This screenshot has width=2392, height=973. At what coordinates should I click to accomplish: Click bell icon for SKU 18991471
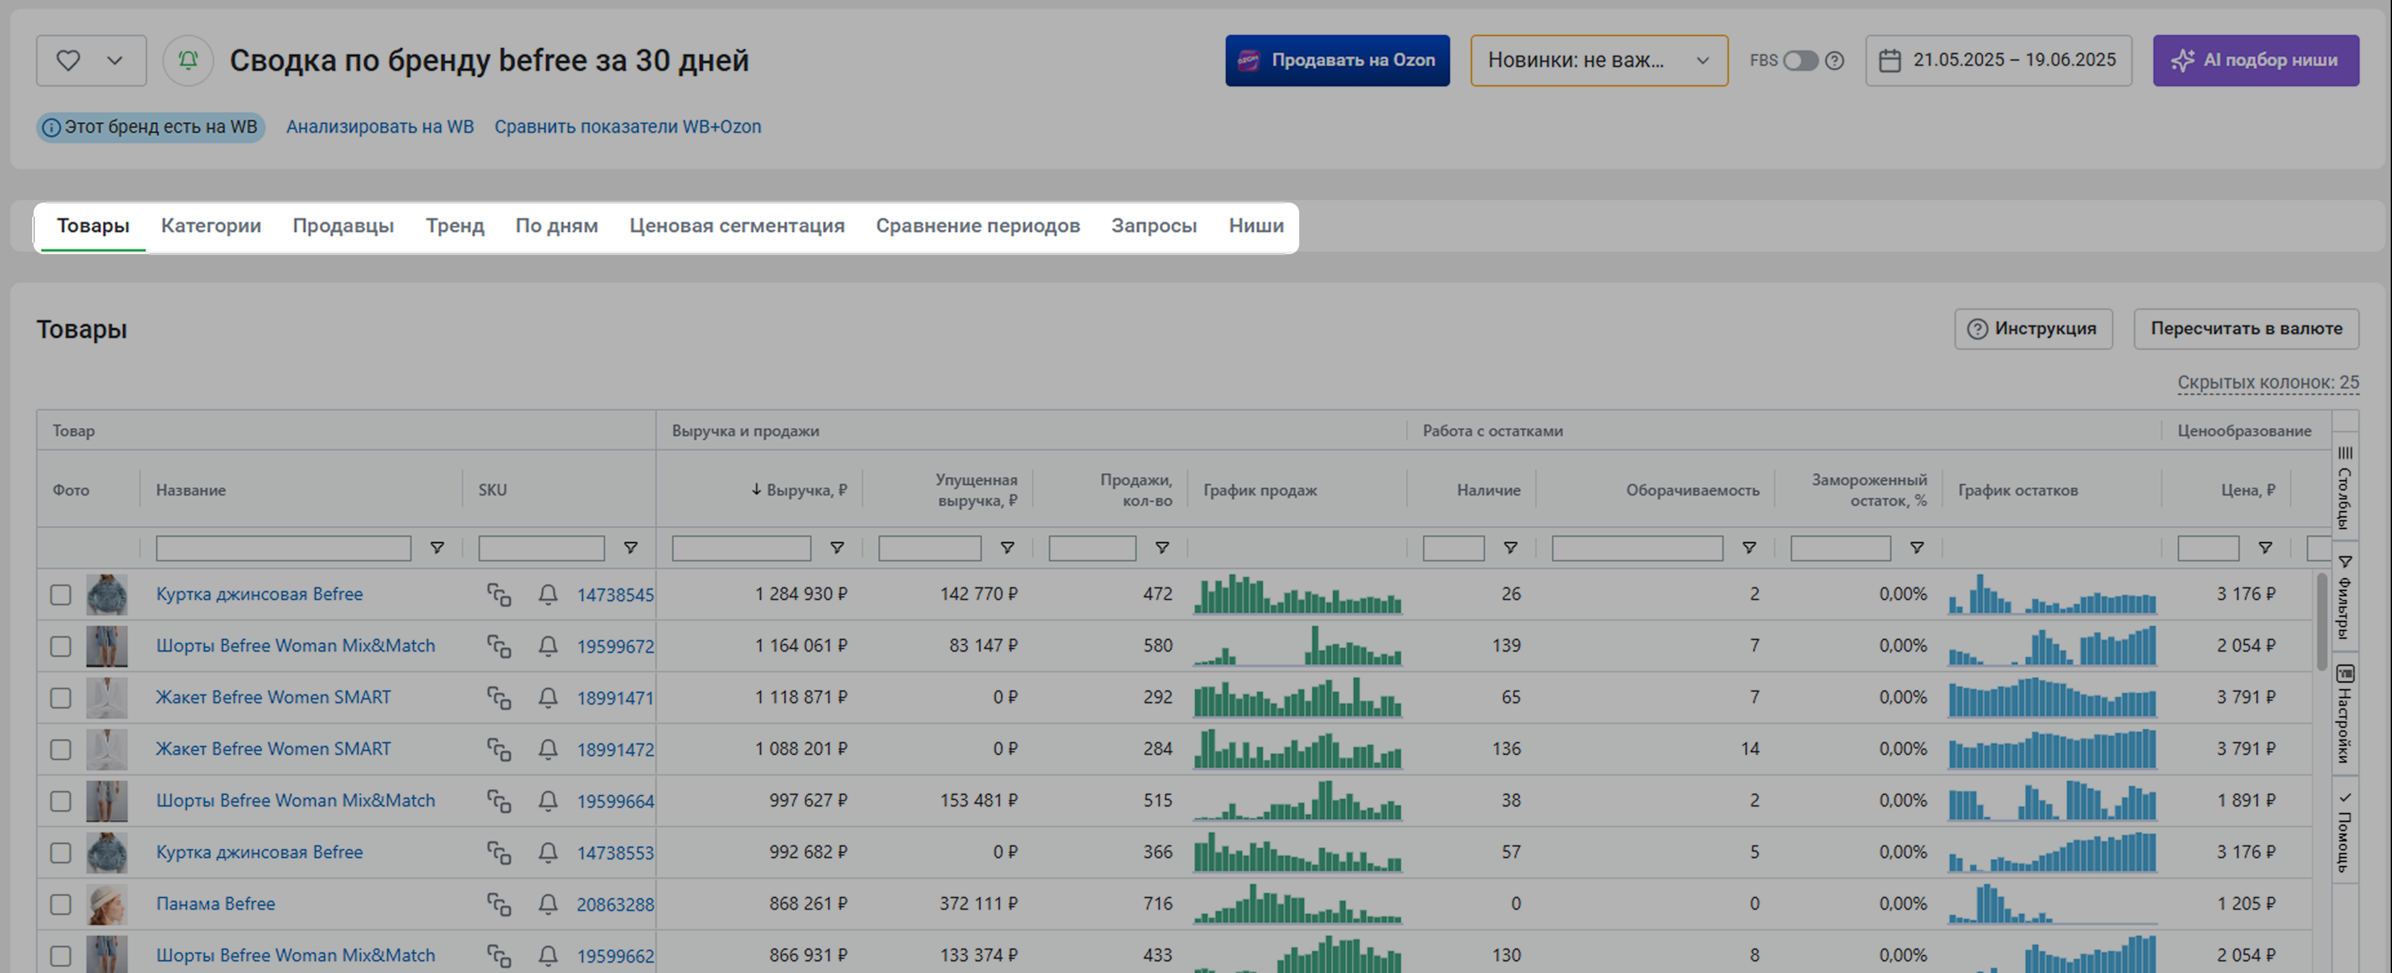pyautogui.click(x=548, y=698)
